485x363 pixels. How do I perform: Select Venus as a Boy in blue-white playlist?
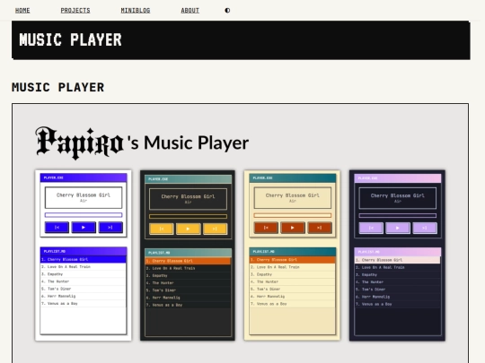(84, 304)
